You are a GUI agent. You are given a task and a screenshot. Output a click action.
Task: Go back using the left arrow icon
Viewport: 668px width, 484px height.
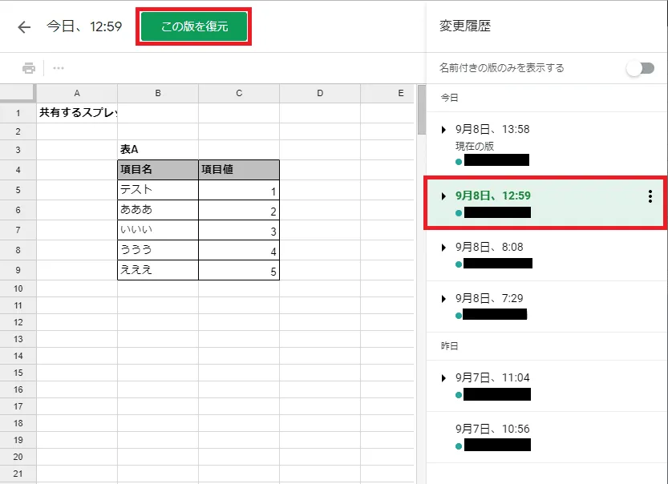tap(24, 27)
